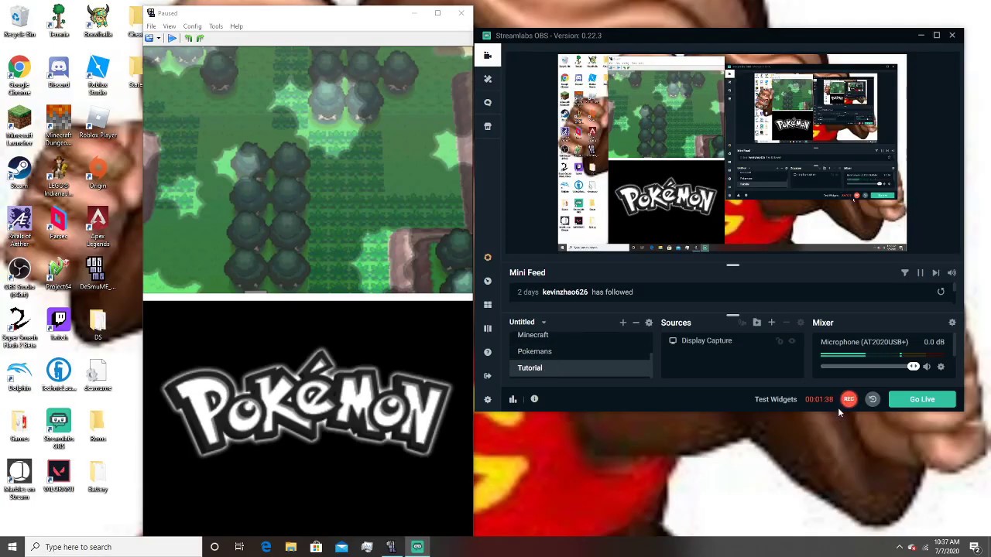Mute the Microphone AT2020USB+ speaker icon
This screenshot has height=557, width=991.
tap(927, 367)
